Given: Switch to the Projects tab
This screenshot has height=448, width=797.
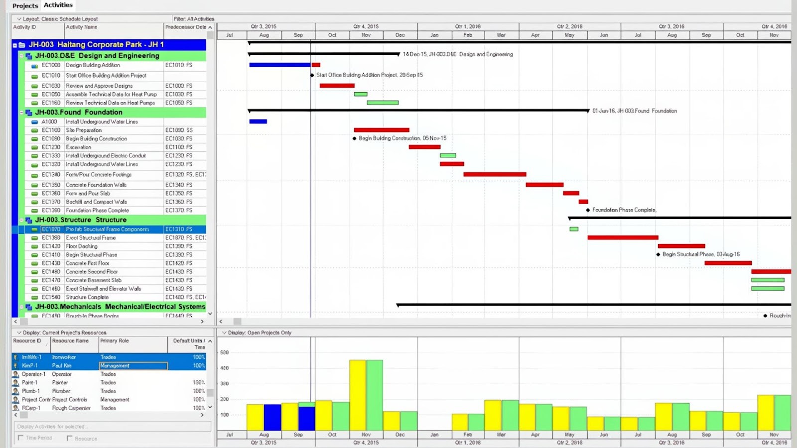Looking at the screenshot, I should tap(24, 6).
